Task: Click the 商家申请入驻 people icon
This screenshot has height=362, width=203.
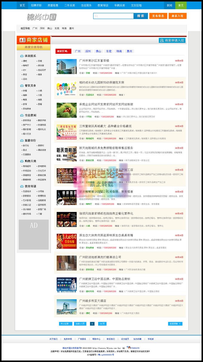Action: pyautogui.click(x=162, y=40)
